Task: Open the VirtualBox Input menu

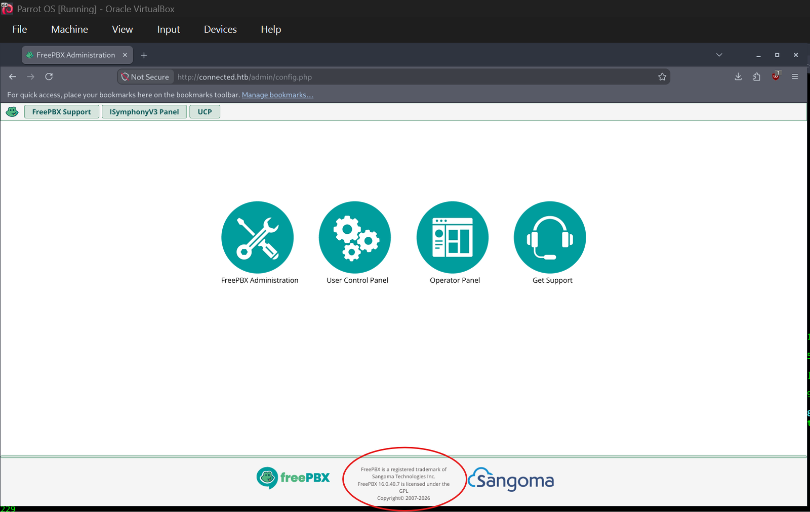Action: tap(169, 29)
